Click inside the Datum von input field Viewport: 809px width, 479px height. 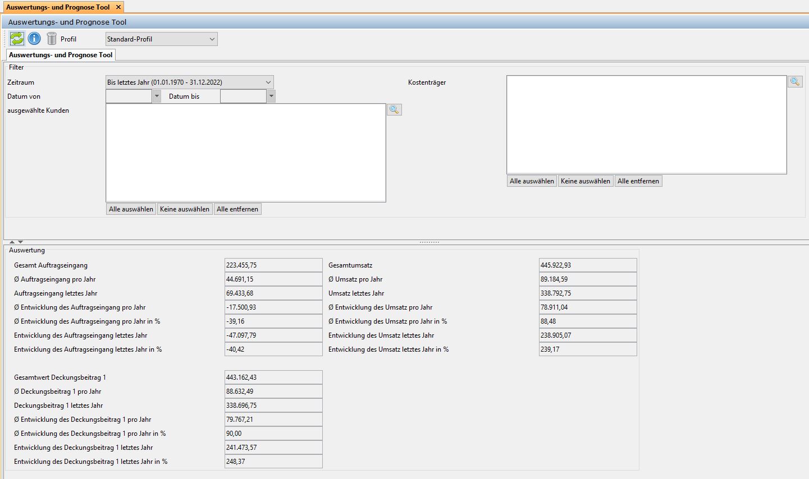[129, 96]
